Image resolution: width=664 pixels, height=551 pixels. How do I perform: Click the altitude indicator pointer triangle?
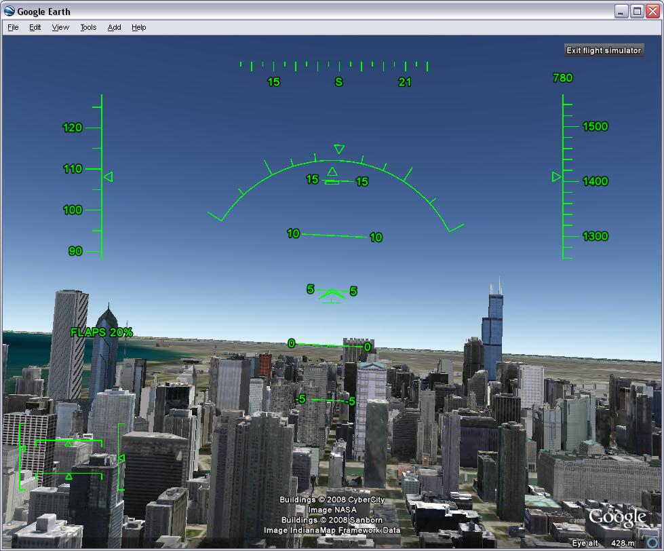pos(556,176)
